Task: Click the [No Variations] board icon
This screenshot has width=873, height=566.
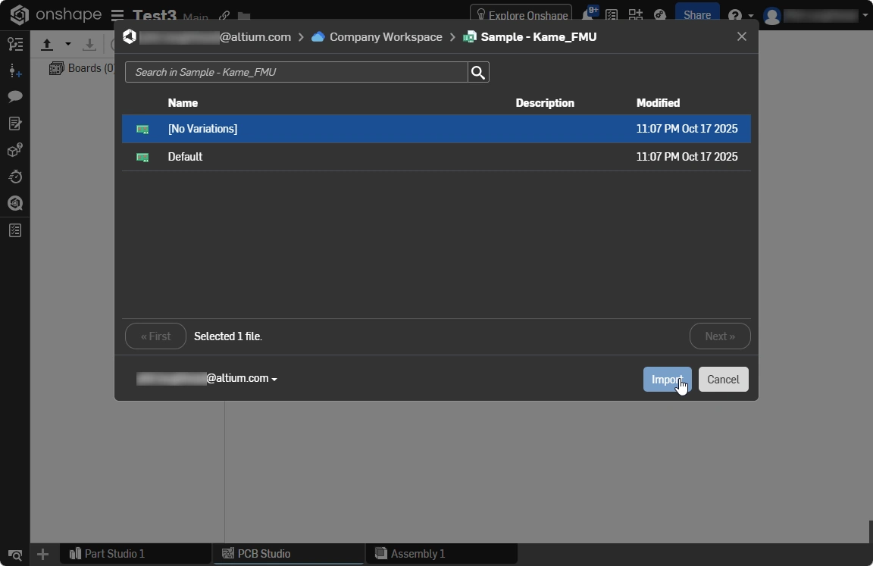Action: pyautogui.click(x=142, y=129)
